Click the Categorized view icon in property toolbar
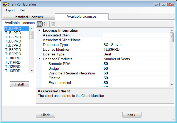This screenshot has height=123, width=177. coord(40,24)
